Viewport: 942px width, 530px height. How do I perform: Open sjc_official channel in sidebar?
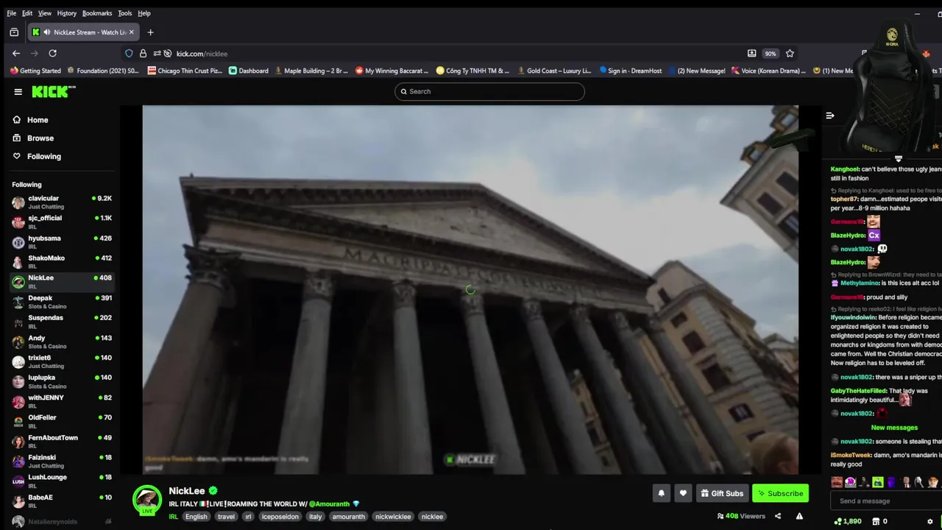(62, 222)
